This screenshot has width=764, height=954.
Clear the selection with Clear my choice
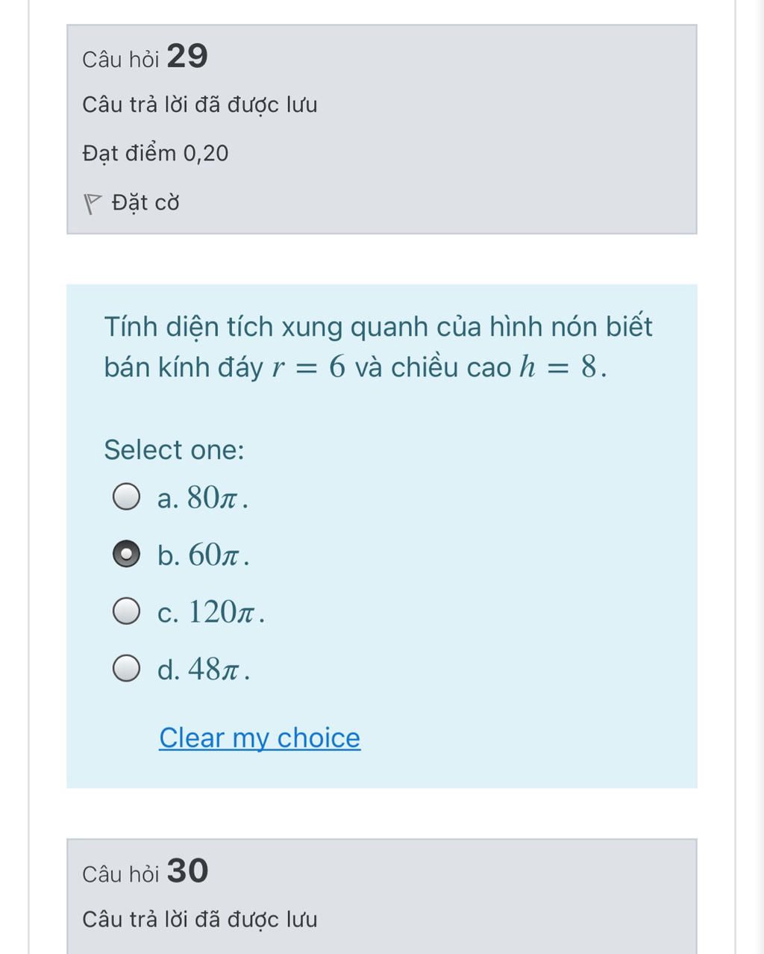[260, 738]
